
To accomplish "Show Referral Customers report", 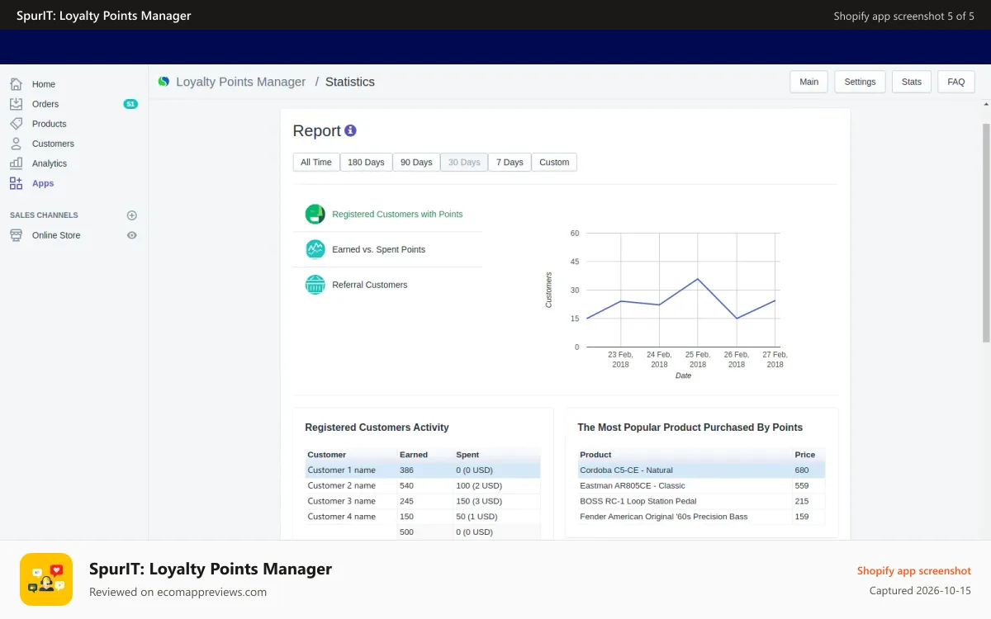I will (x=369, y=285).
